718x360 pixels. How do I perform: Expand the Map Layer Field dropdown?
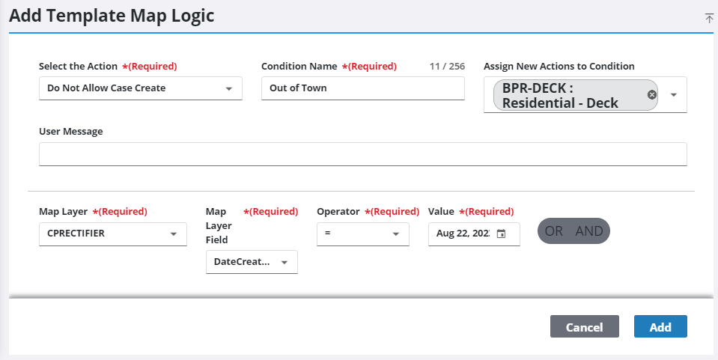pos(285,262)
